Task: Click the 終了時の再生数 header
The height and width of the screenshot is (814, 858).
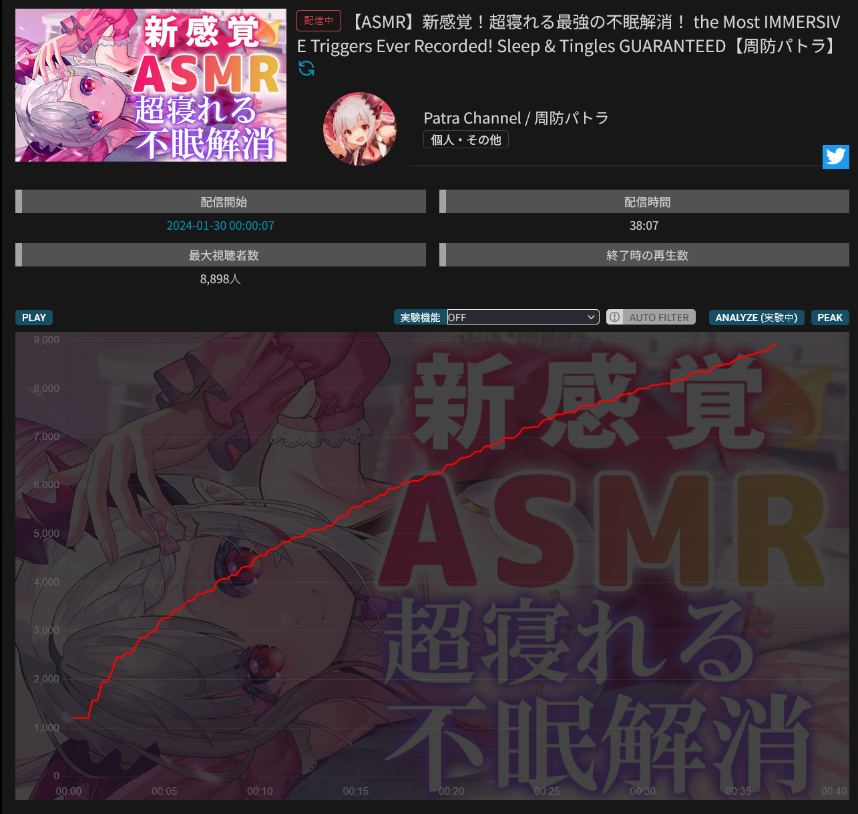Action: pyautogui.click(x=644, y=255)
